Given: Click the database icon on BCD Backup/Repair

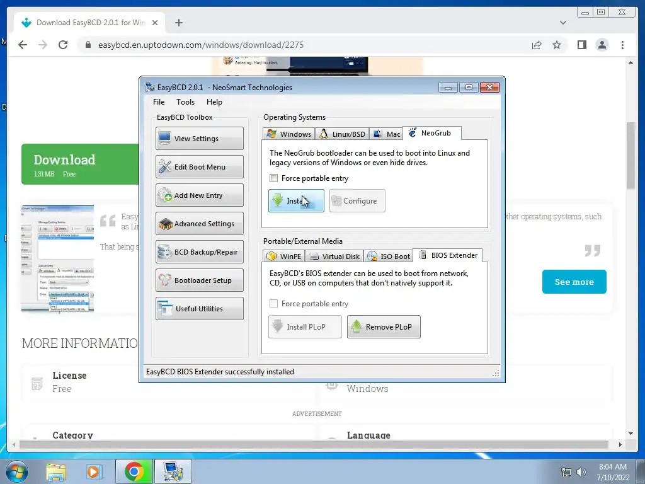Looking at the screenshot, I should click(x=164, y=252).
